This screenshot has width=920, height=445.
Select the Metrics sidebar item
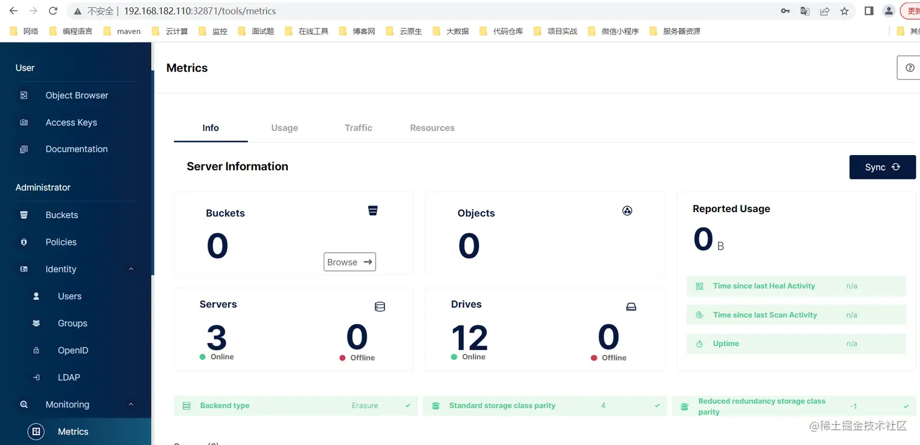pos(75,432)
